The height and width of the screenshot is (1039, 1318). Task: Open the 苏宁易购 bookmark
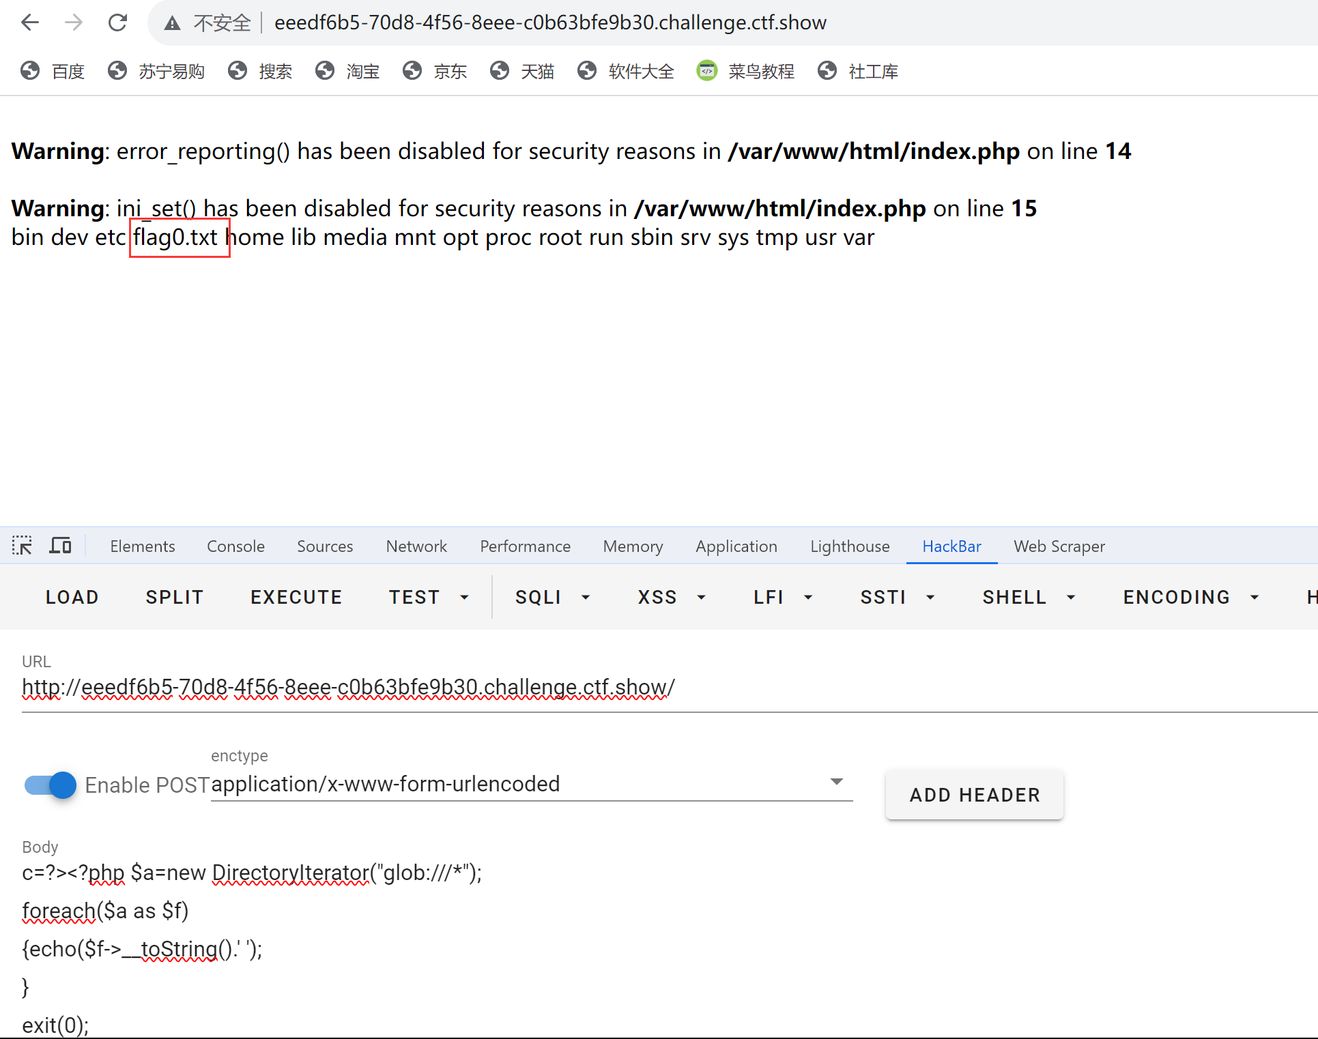156,71
